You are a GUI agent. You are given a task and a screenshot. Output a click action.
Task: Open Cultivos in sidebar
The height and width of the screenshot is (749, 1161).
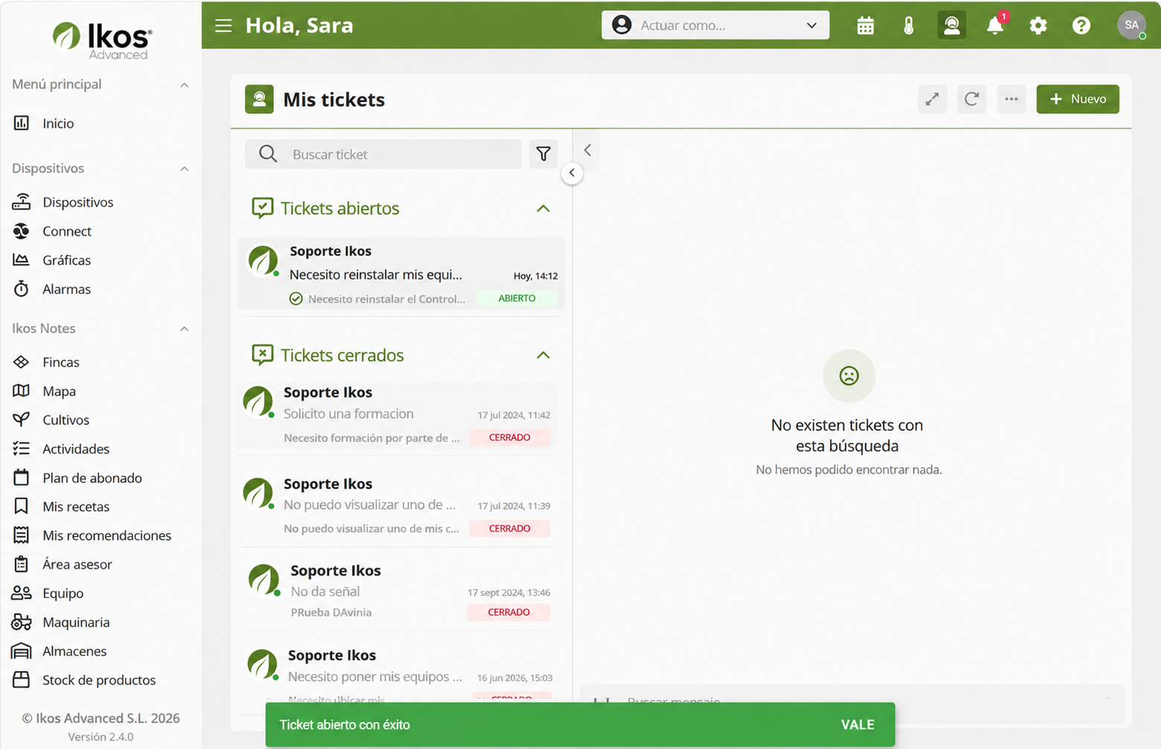pyautogui.click(x=65, y=420)
